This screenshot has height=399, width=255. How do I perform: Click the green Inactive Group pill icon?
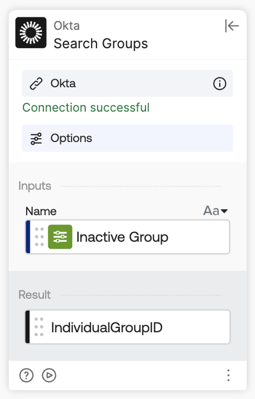coord(60,237)
